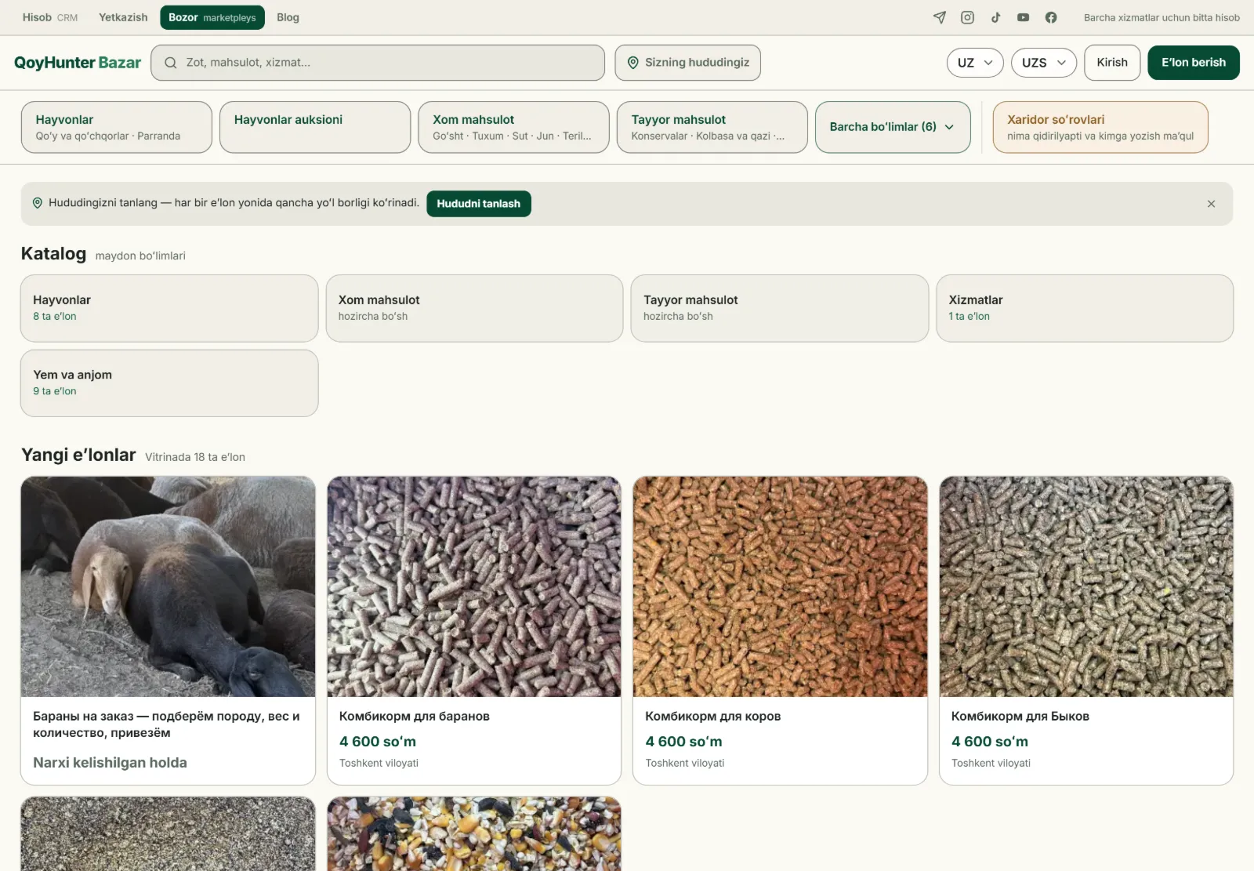Open the Комбикорм для Быков photo thumbnail
Viewport: 1254px width, 871px height.
pyautogui.click(x=1086, y=586)
